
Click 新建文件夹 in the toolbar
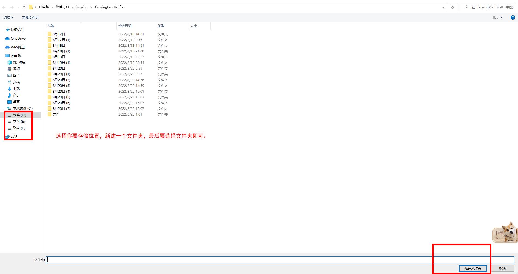[30, 17]
